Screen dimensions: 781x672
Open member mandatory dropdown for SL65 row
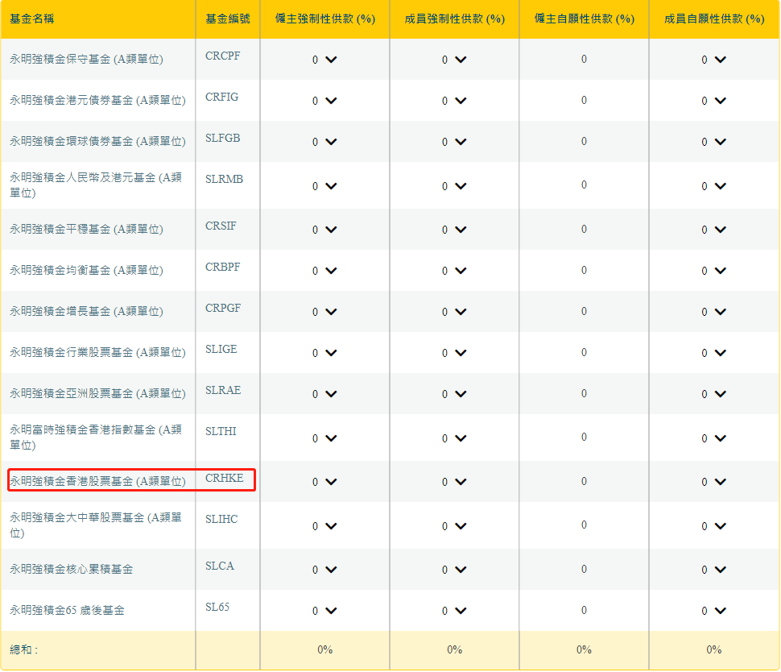(454, 612)
